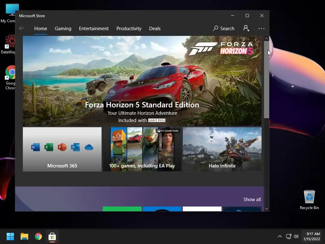
Task: Open the Halo Infinite tile
Action: pos(222,149)
